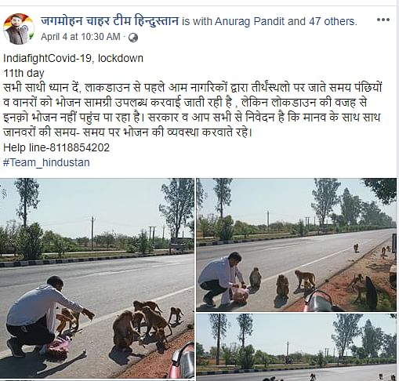Screen dimensions: 399x381
Task: Open जगमोहन चाहर टीम हिन्दुस्तान profile name
Action: click(110, 21)
